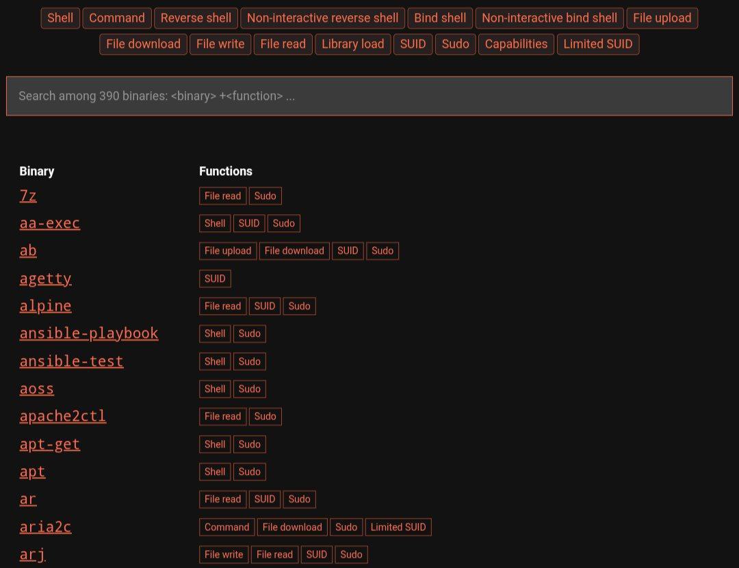
Task: Click the Limited SUID tag beside aria2c
Action: click(x=398, y=527)
